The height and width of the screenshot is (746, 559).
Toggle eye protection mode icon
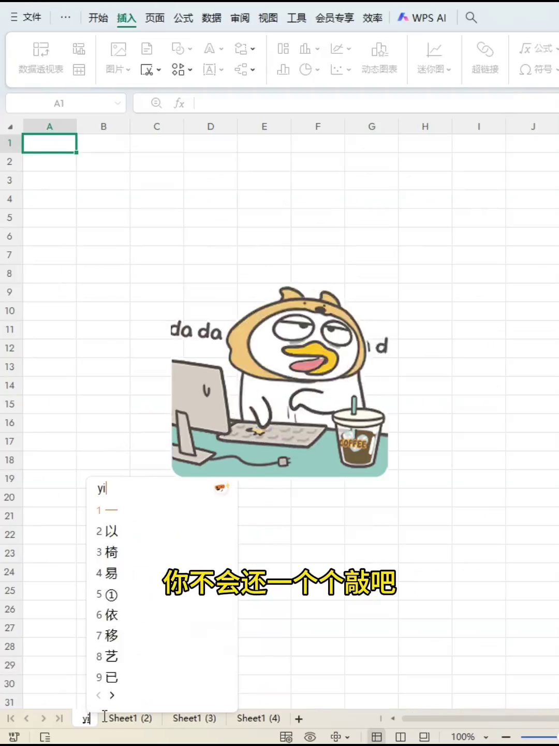[310, 737]
